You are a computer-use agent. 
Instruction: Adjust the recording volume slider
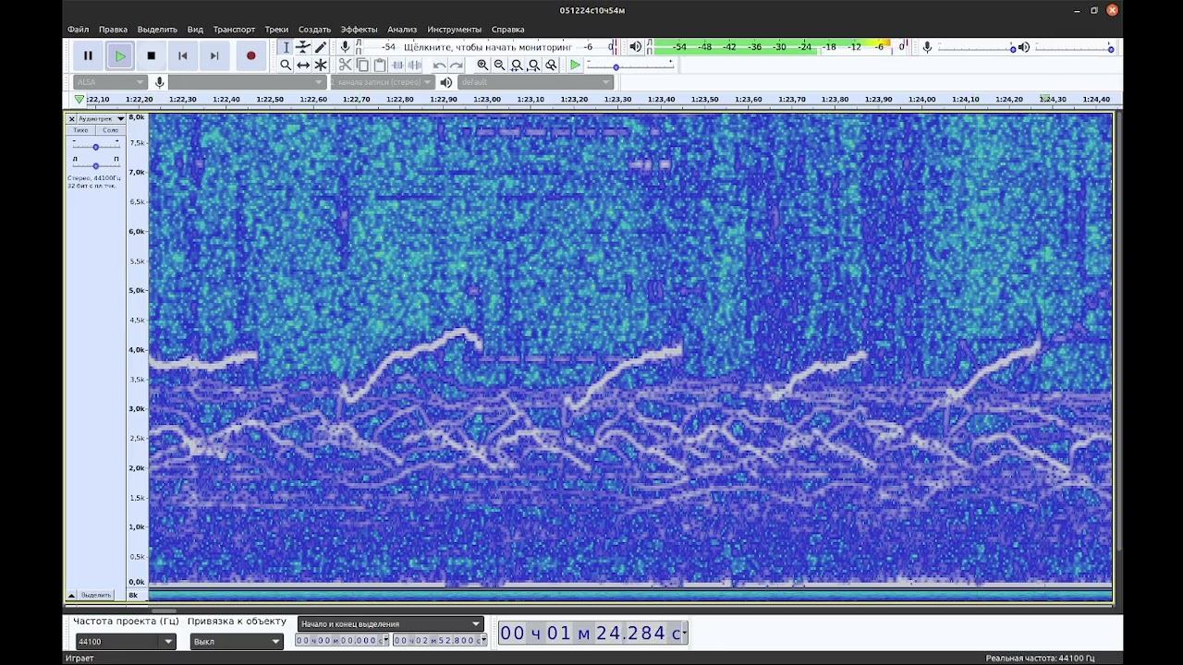tap(974, 48)
